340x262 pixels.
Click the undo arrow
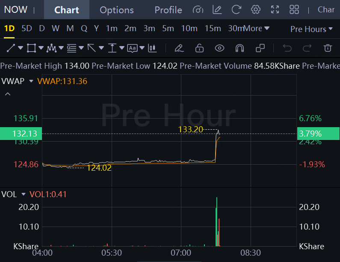point(287,48)
